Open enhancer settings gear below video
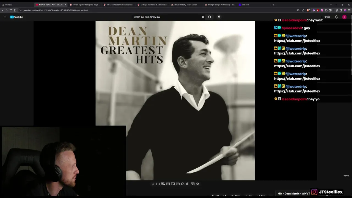Screen dimensions: 352x198 197,184
